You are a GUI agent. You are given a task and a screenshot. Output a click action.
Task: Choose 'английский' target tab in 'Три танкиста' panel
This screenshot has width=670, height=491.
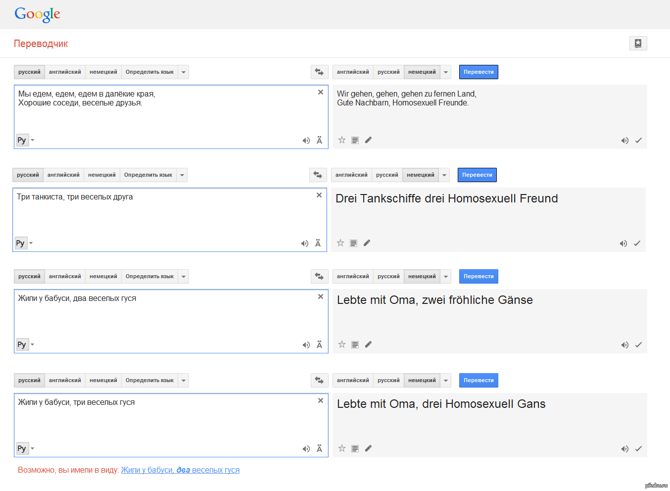click(351, 175)
